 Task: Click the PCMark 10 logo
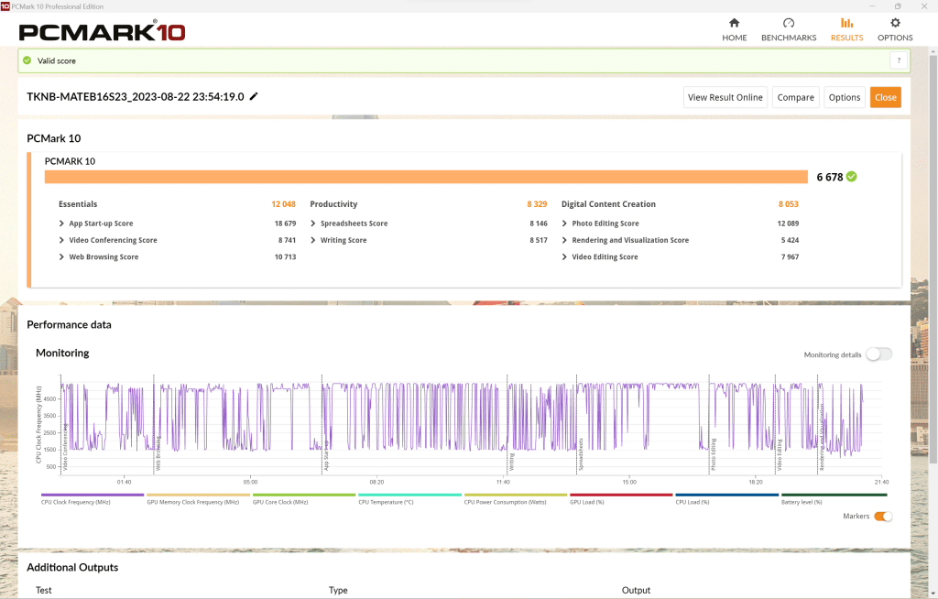(x=102, y=31)
